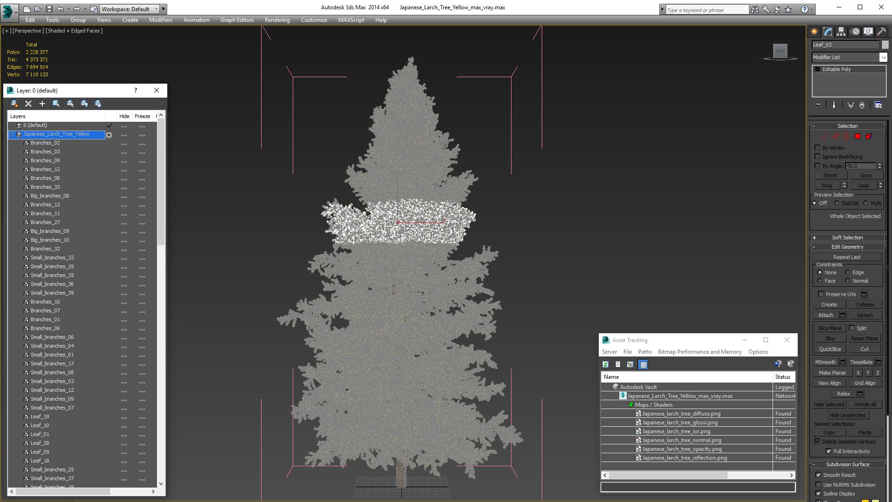892x502 pixels.
Task: Open the Hierarchy command panel tab
Action: pos(841,32)
